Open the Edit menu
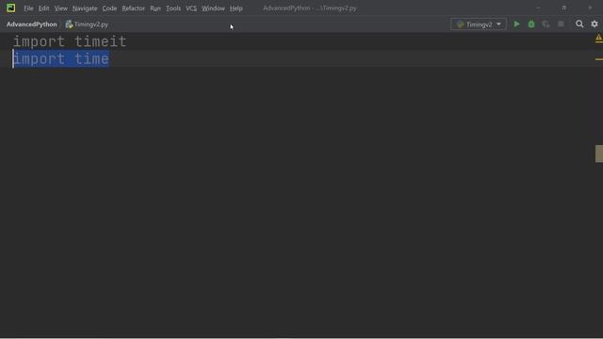This screenshot has height=339, width=603. pos(43,8)
